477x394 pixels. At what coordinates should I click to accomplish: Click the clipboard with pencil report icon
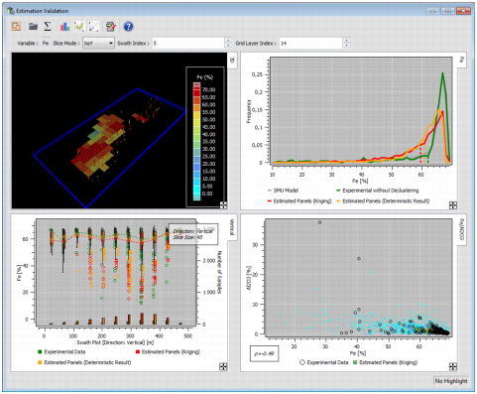point(111,27)
